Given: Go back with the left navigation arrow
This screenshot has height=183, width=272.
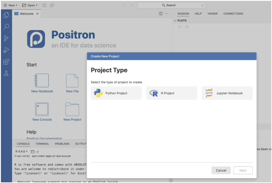Looking at the screenshot, I should (x=124, y=5).
